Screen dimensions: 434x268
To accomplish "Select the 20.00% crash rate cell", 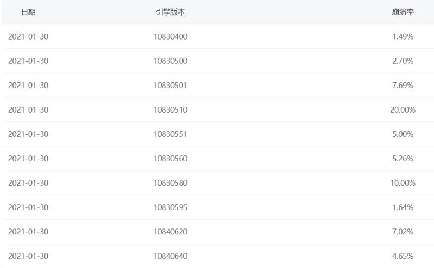I will coord(403,110).
